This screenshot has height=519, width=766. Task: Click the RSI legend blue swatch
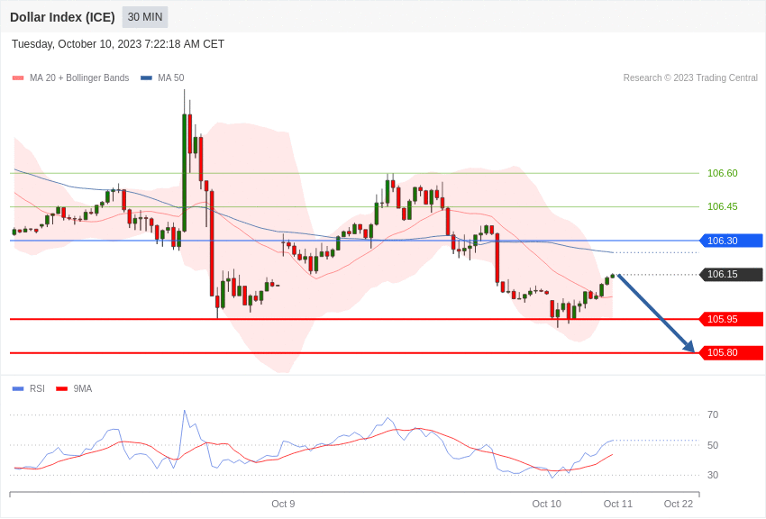(x=18, y=389)
